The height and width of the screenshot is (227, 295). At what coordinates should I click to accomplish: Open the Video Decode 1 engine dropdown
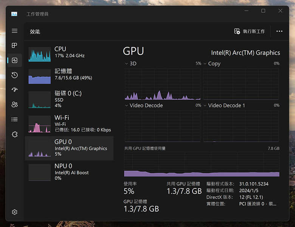click(205, 106)
